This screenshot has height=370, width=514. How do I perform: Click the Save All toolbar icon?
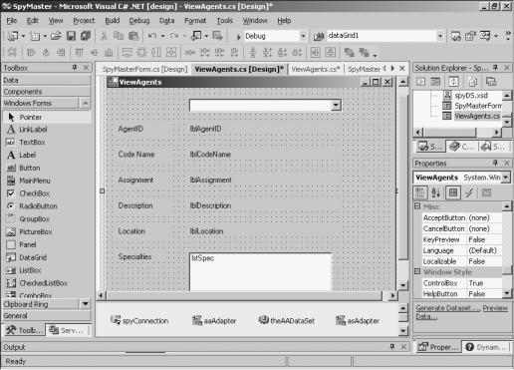coord(86,36)
